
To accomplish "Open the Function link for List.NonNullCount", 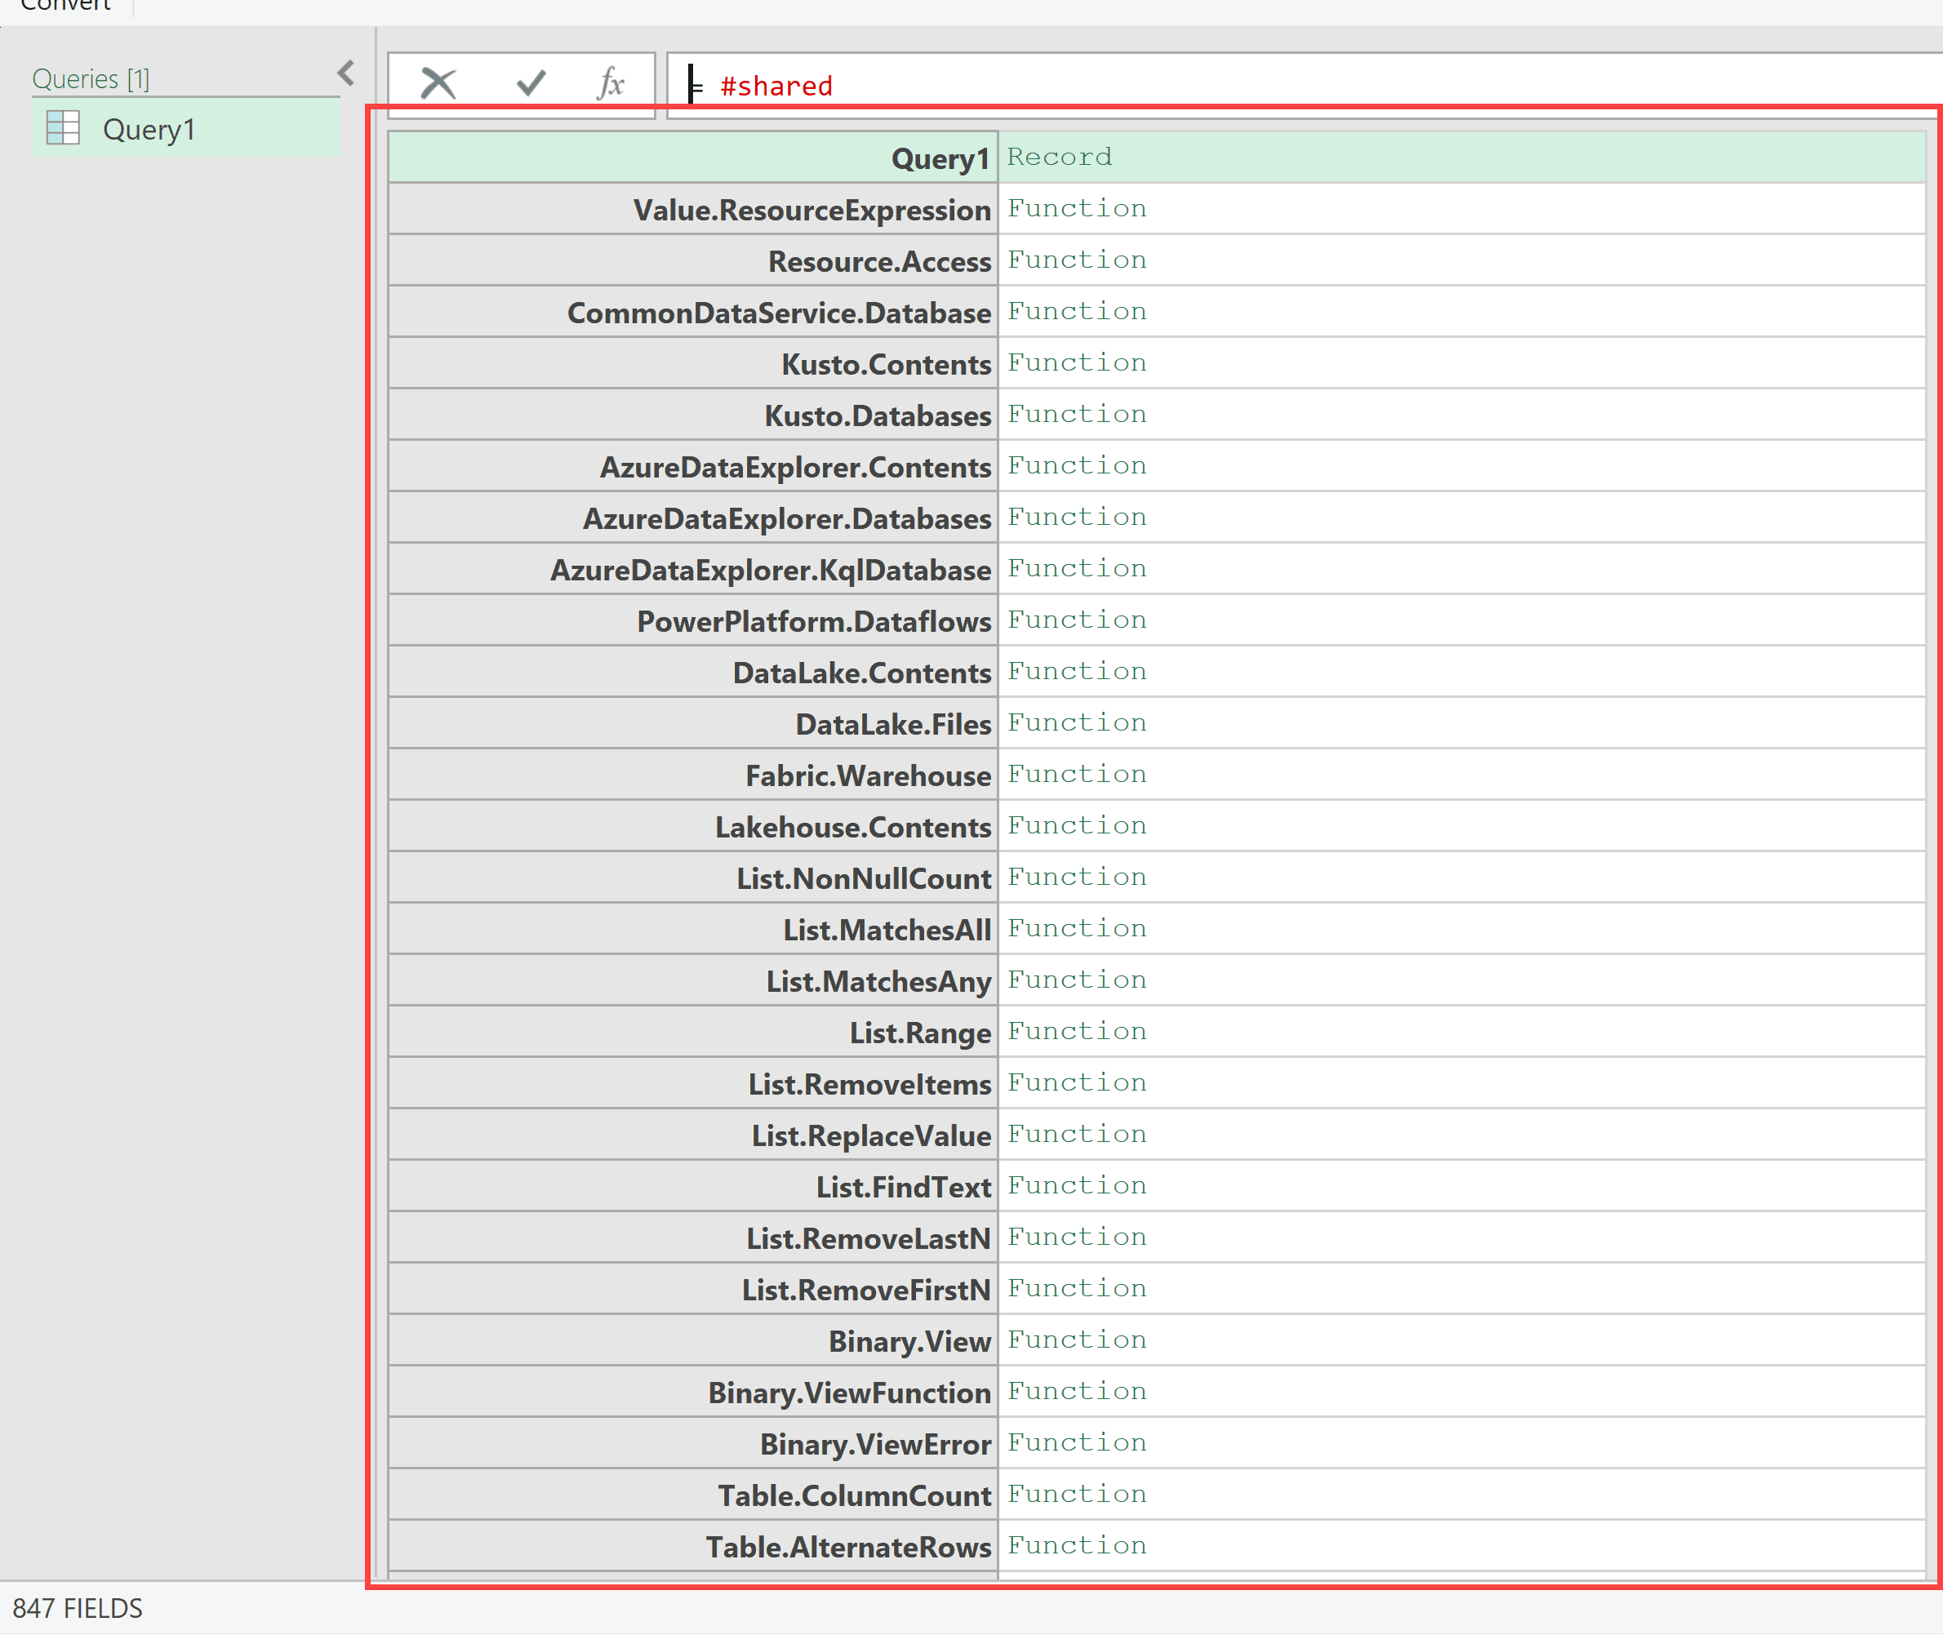I will 1077,877.
